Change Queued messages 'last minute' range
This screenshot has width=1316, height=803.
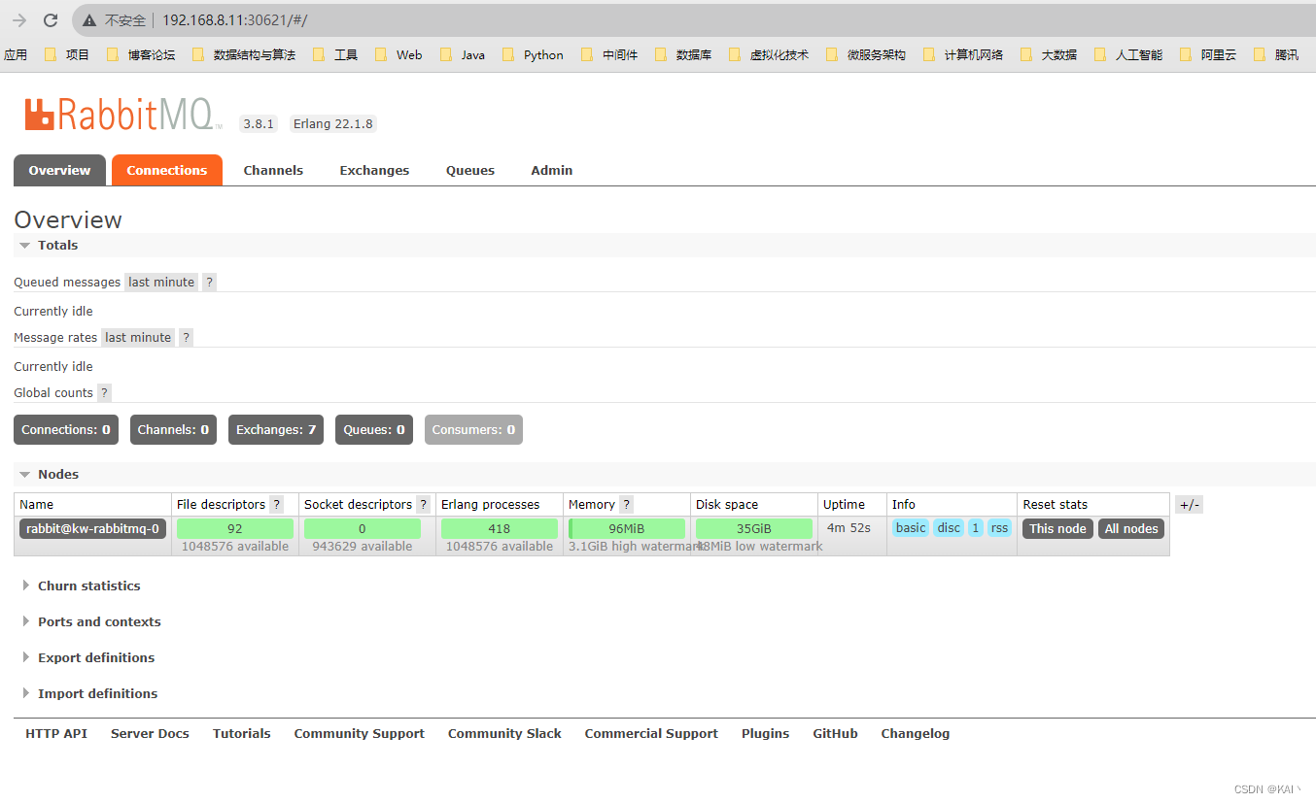click(x=161, y=282)
